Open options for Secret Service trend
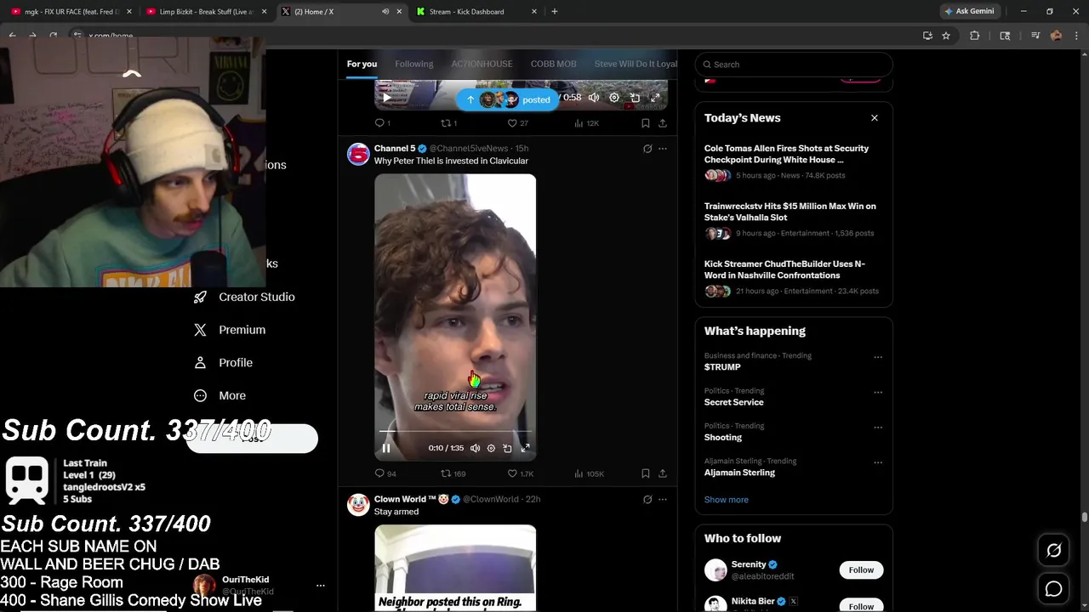The height and width of the screenshot is (612, 1089). (x=878, y=392)
